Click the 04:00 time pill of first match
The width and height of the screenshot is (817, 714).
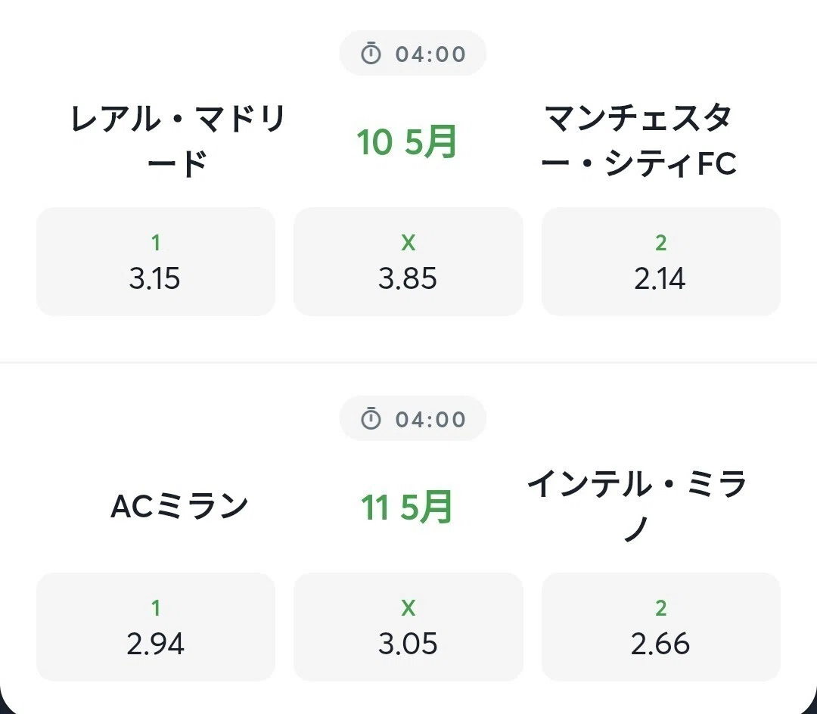click(x=413, y=53)
